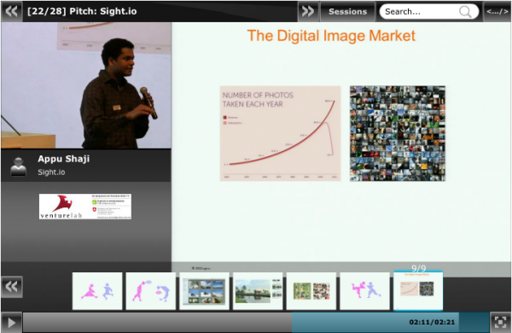512x333 pixels.
Task: Go to previous session with top-left rewind arrows
Action: point(12,11)
